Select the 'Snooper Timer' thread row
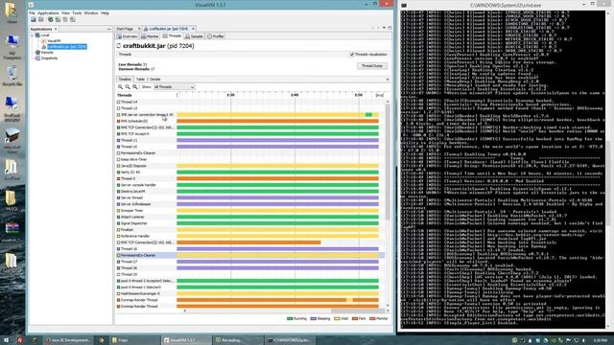The image size is (614, 345). click(250, 211)
